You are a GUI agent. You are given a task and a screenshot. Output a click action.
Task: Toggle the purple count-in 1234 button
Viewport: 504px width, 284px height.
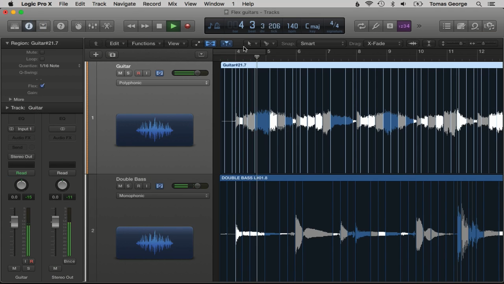tap(404, 26)
